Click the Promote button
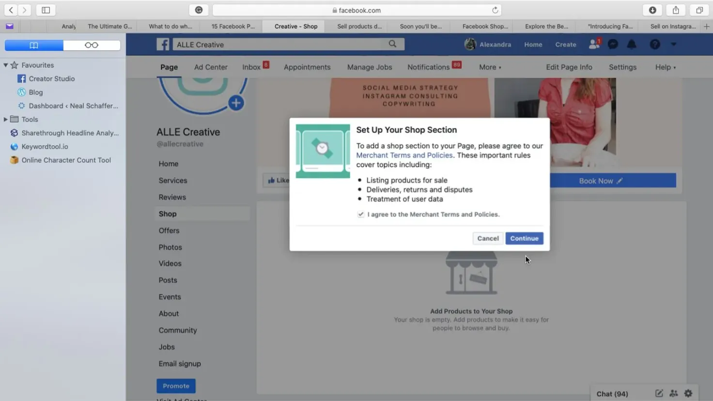Viewport: 713px width, 401px height. click(x=176, y=386)
